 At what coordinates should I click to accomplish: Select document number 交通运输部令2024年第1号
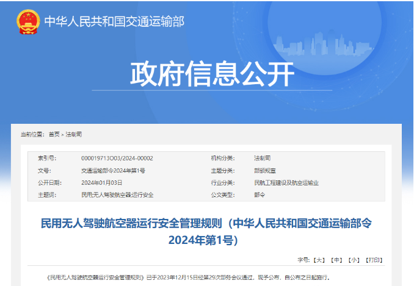(x=113, y=171)
